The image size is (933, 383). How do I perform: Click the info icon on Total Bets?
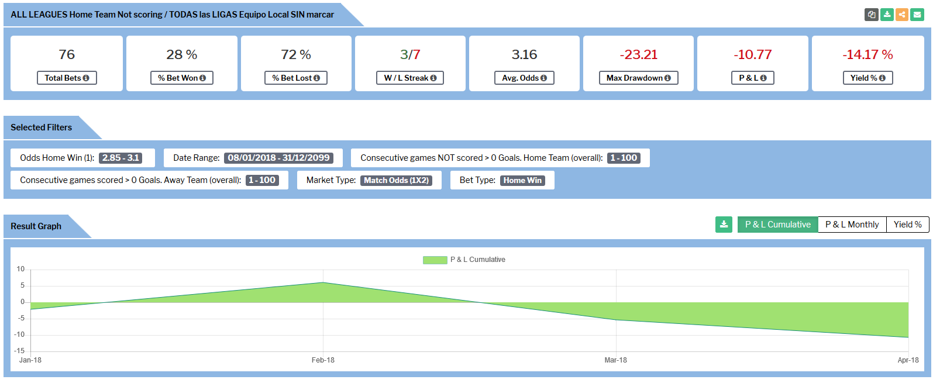point(86,78)
